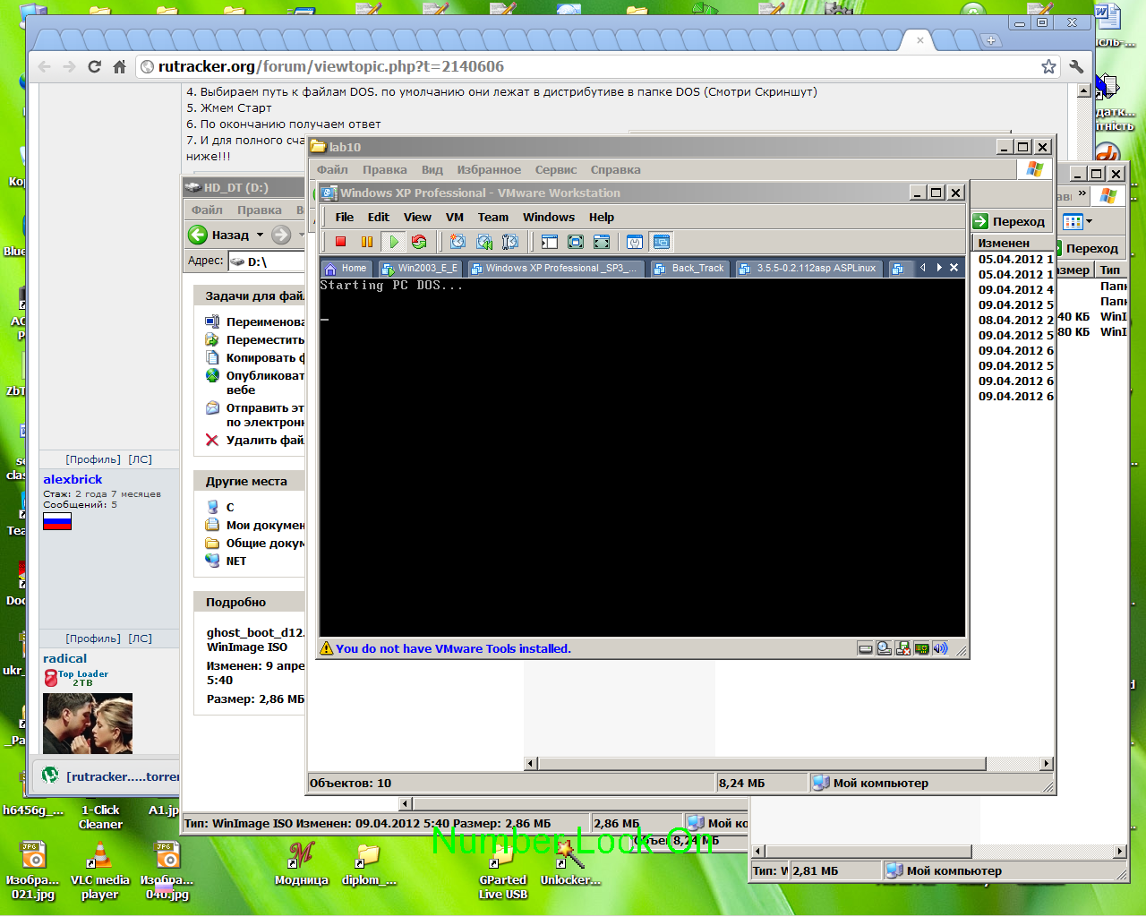Click the sound device icon in VMware status bar
The width and height of the screenshot is (1146, 917).
pos(940,648)
